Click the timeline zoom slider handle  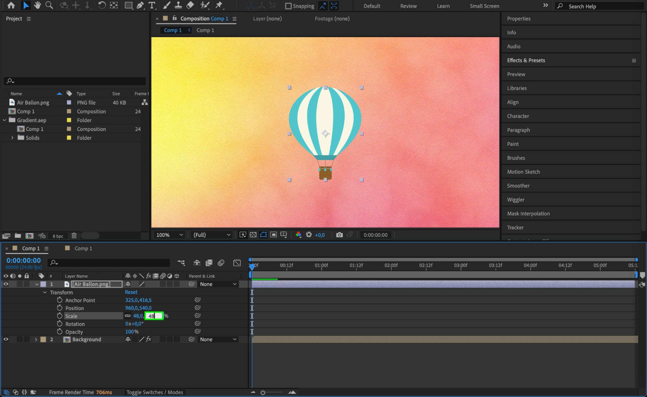coord(263,392)
